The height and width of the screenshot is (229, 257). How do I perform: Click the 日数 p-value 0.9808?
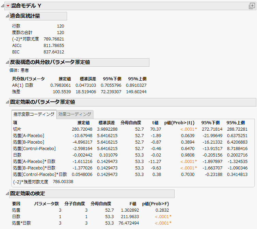[188, 155]
